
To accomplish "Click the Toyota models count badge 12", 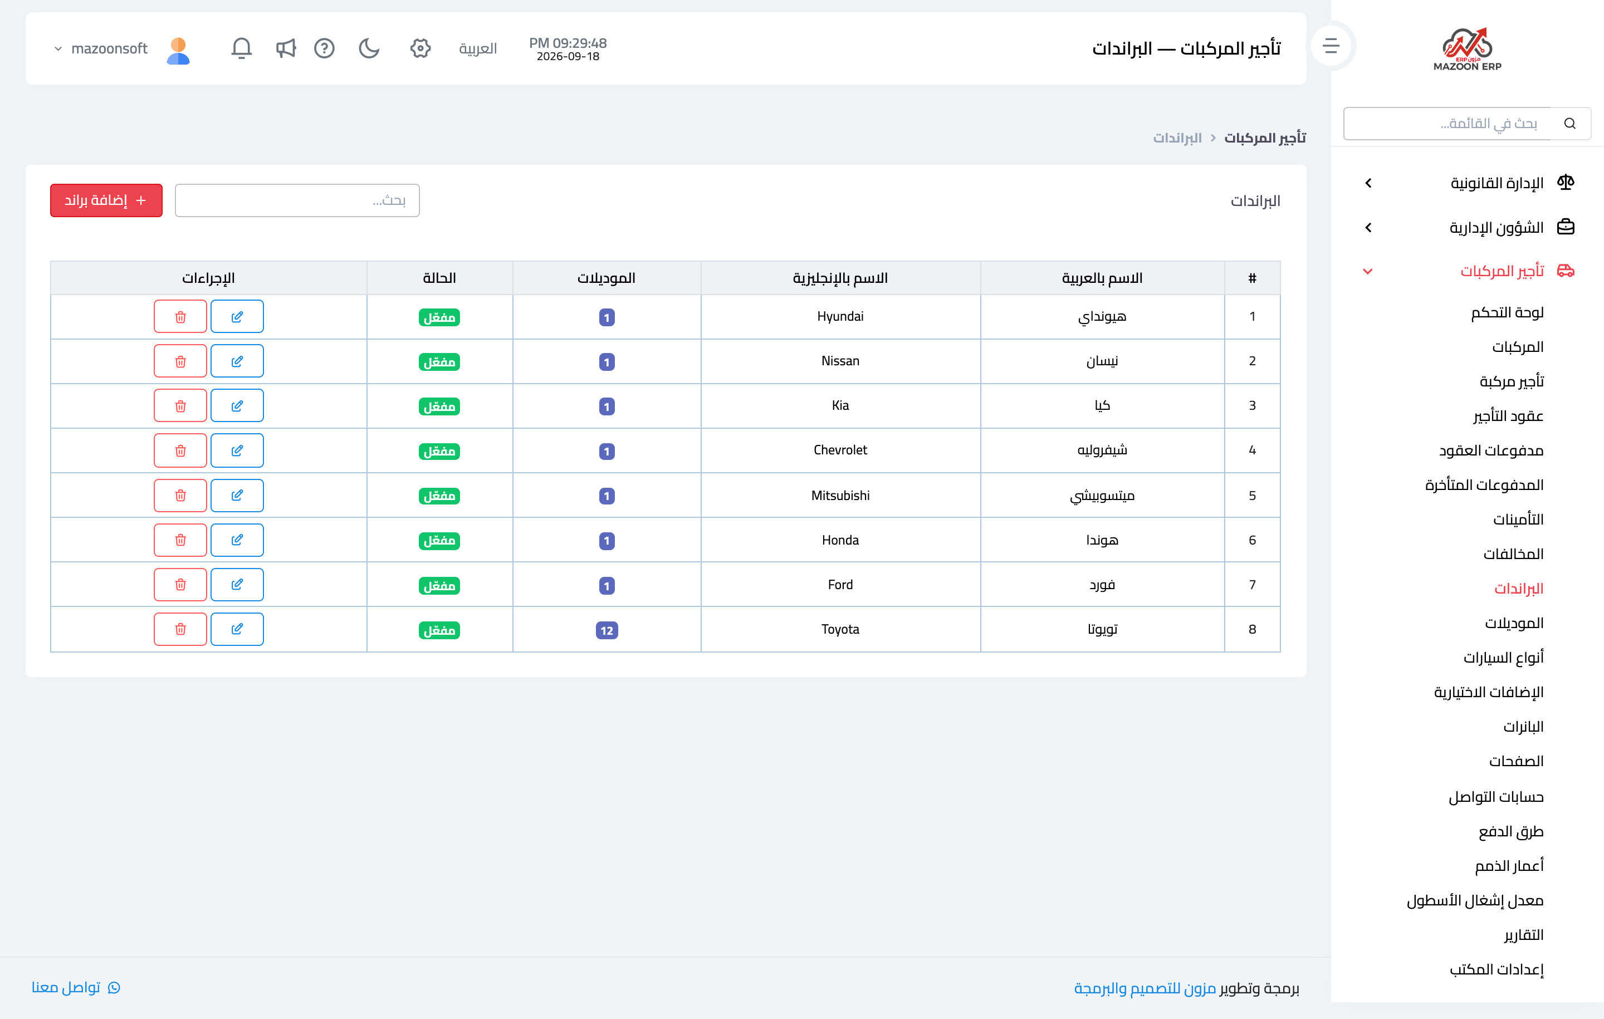I will (x=607, y=631).
